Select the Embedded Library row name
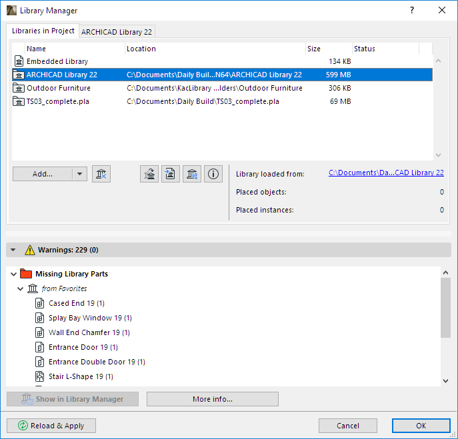The width and height of the screenshot is (458, 439). coord(57,61)
